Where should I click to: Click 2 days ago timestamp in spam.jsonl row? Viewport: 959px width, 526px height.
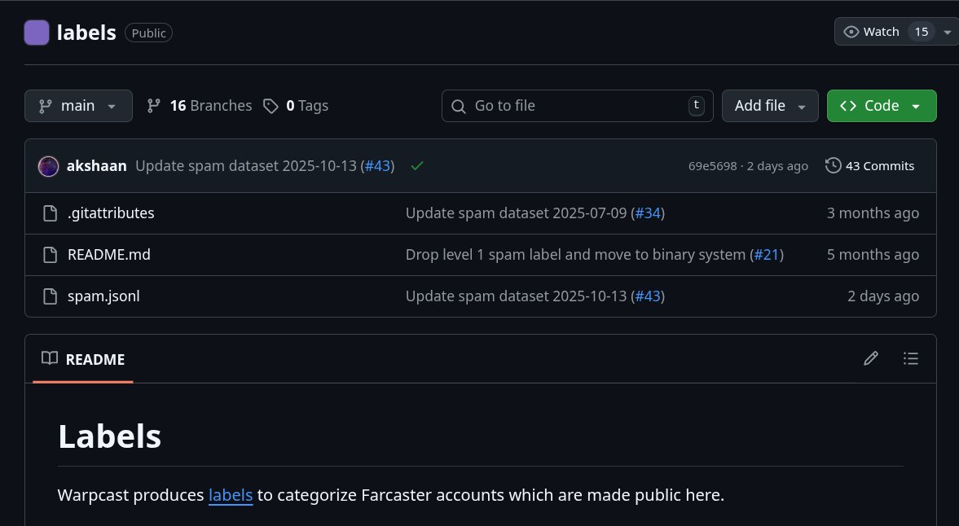click(883, 296)
